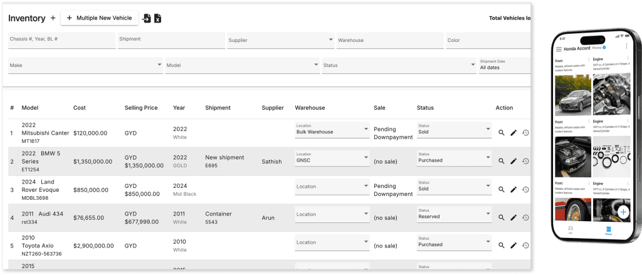Click the Supplier column header
The height and width of the screenshot is (275, 642).
pyautogui.click(x=273, y=108)
